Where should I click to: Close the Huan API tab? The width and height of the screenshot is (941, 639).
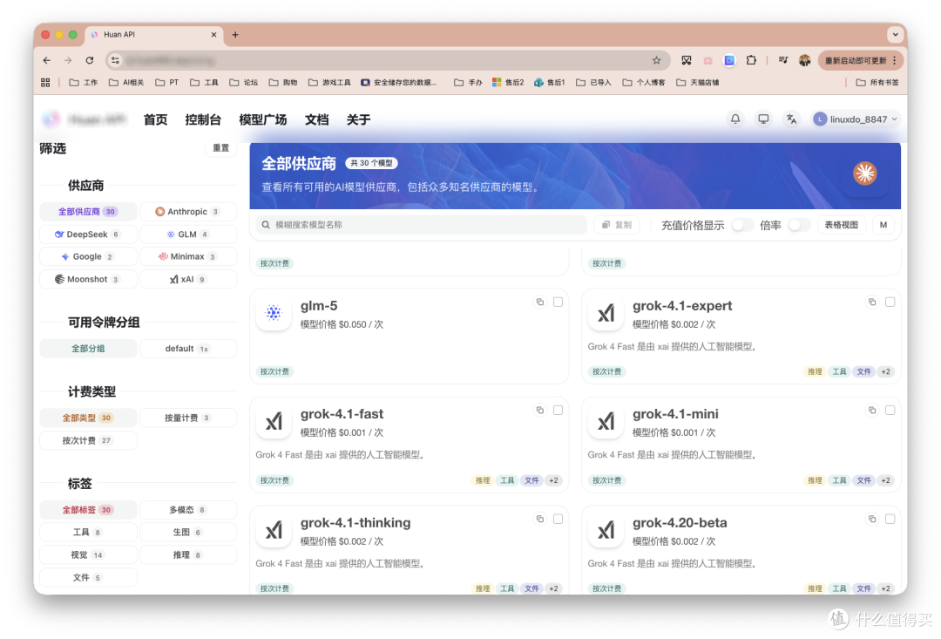tap(213, 35)
